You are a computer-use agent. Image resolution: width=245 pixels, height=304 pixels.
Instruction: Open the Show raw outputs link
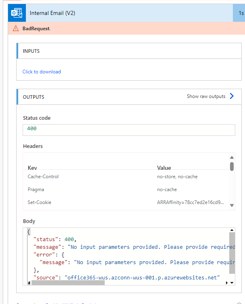[206, 96]
